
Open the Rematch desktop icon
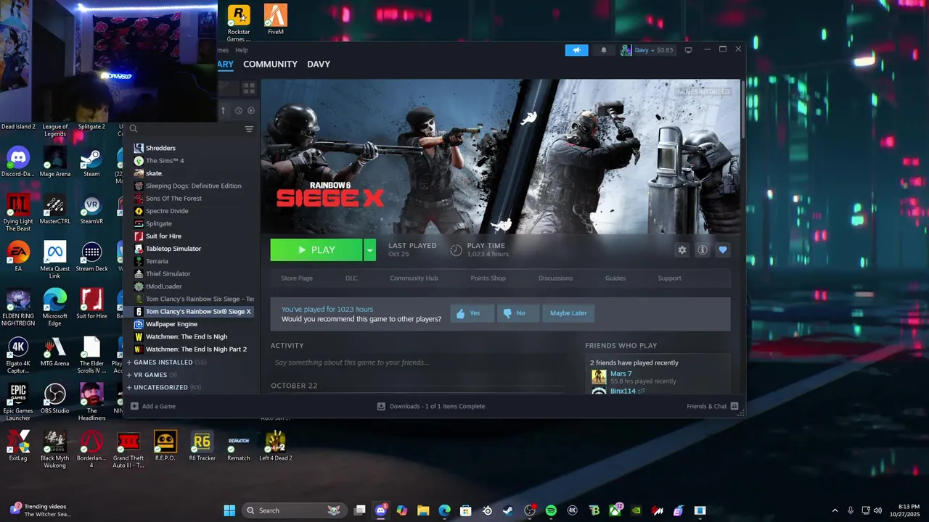point(239,446)
